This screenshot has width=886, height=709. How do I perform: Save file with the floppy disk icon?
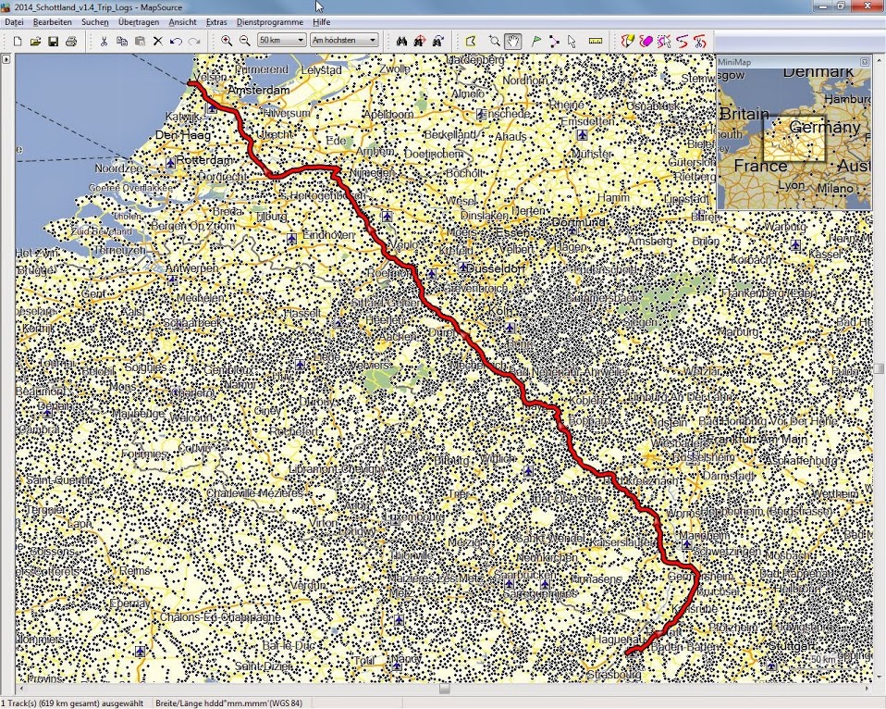click(x=54, y=41)
